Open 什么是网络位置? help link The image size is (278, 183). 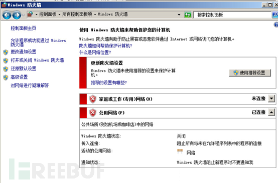(x=95, y=52)
